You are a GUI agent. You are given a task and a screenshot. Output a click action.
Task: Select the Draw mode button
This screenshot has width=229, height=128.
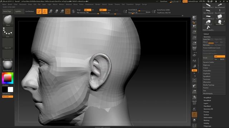(x=45, y=11)
